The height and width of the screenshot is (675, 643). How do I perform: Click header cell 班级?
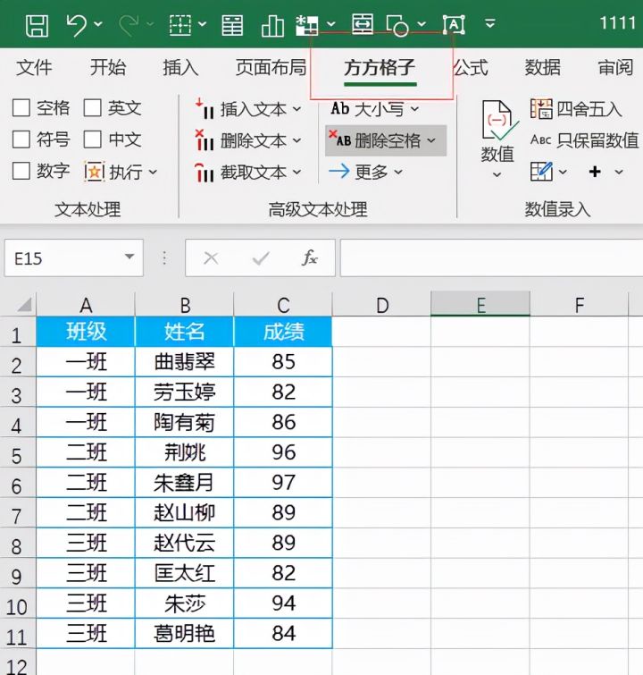click(x=86, y=332)
